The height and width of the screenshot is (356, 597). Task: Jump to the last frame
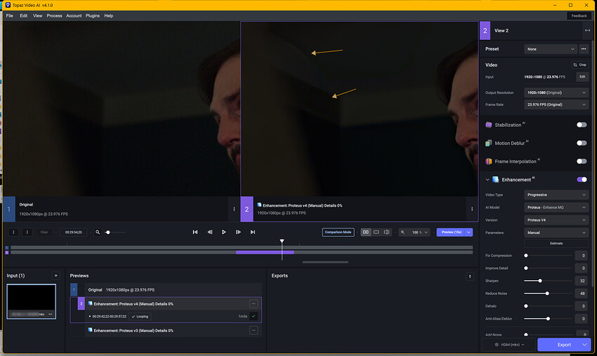pos(252,232)
